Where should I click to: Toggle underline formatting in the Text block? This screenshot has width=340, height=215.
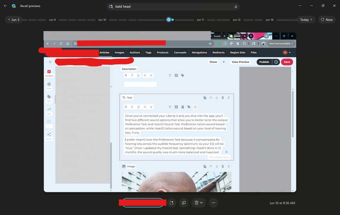click(138, 107)
